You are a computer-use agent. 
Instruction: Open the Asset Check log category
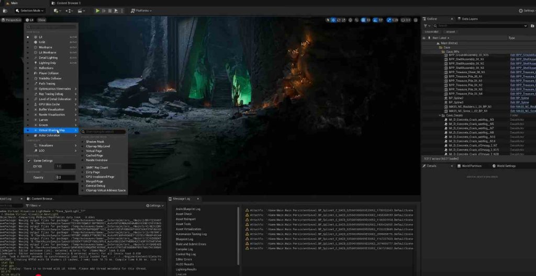pos(184,214)
